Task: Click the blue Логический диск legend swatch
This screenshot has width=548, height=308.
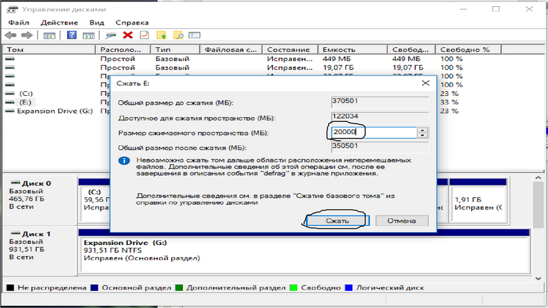Action: tap(349, 287)
